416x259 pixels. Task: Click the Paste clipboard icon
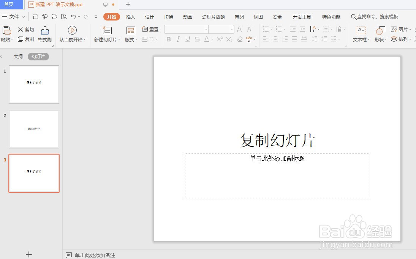(6, 30)
